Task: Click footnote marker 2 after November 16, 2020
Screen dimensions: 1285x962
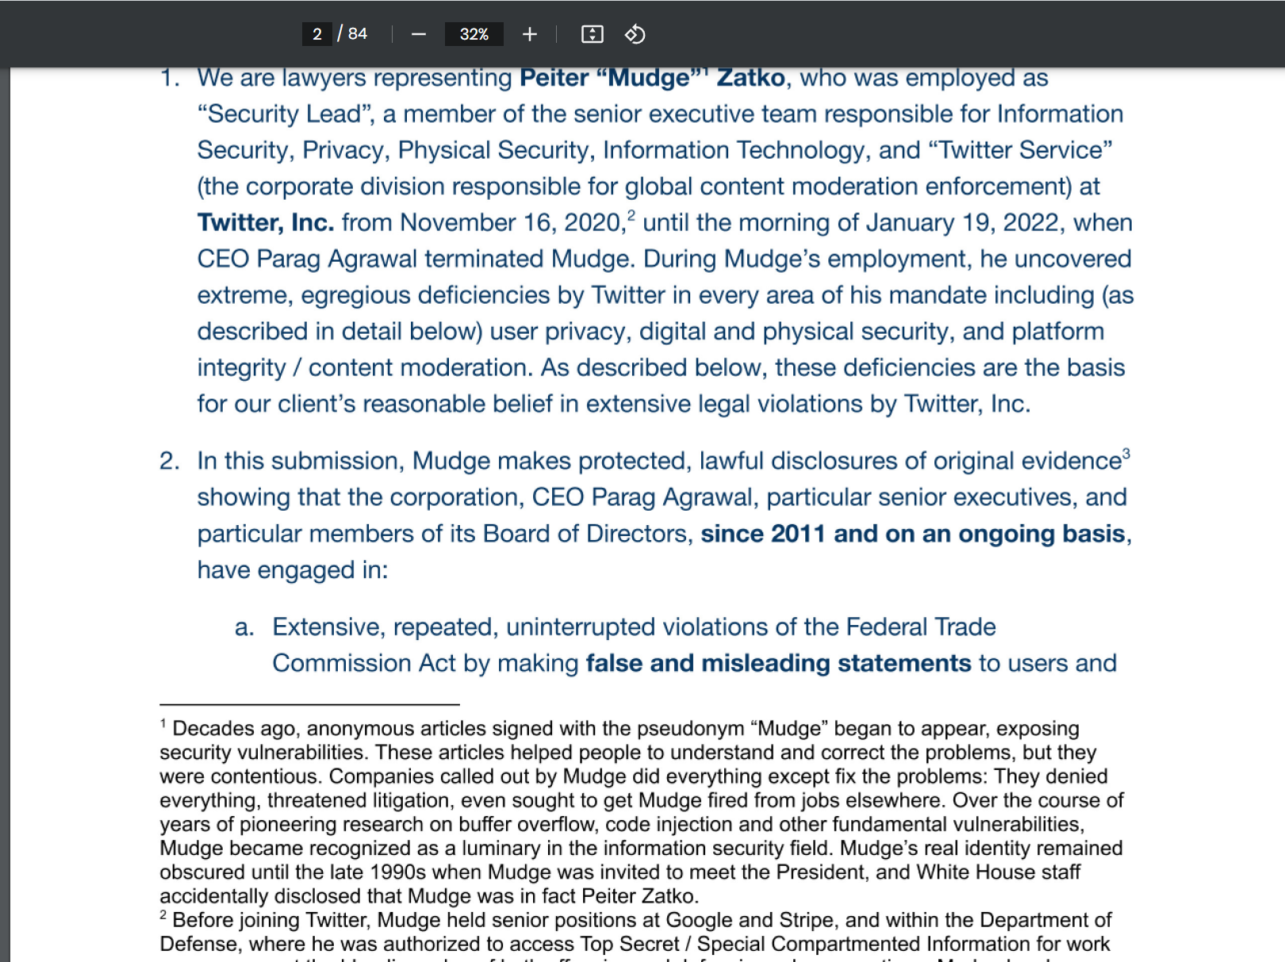Action: click(631, 215)
